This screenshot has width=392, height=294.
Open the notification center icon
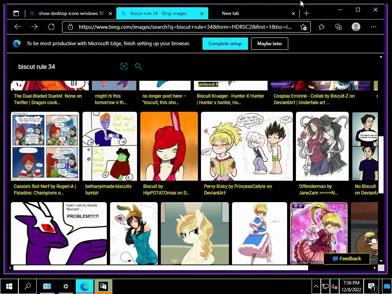pyautogui.click(x=372, y=287)
